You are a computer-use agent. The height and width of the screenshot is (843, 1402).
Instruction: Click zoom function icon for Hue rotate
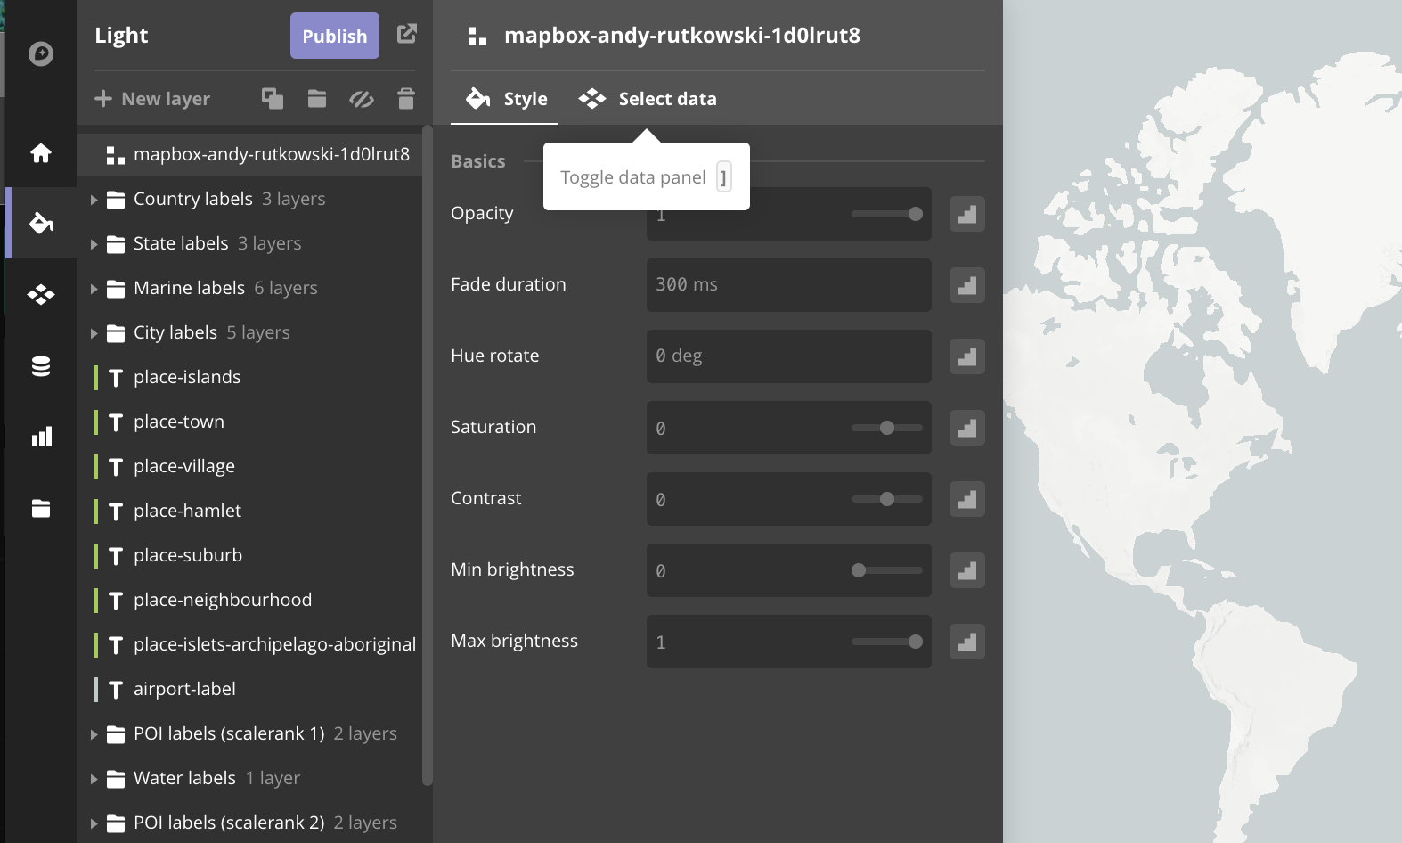tap(967, 356)
